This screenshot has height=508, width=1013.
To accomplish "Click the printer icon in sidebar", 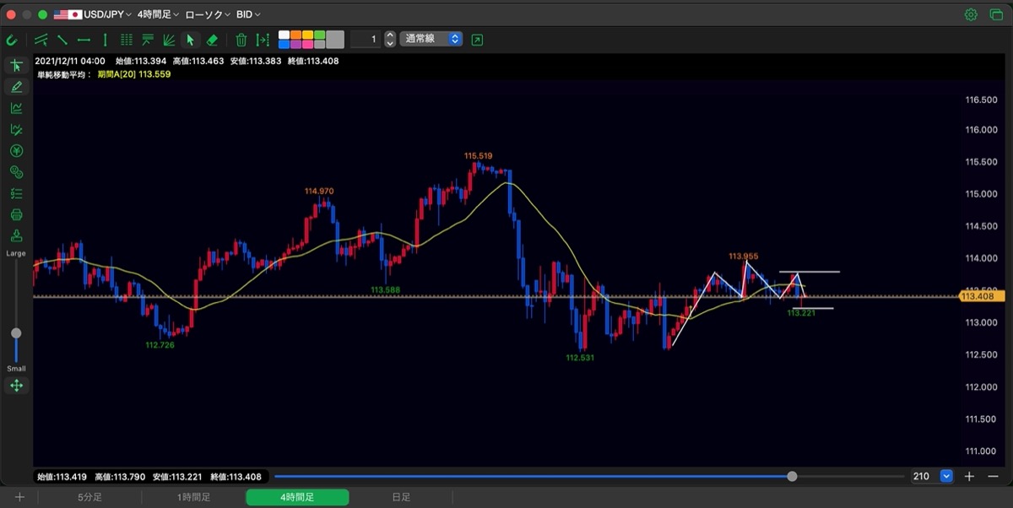I will point(16,215).
